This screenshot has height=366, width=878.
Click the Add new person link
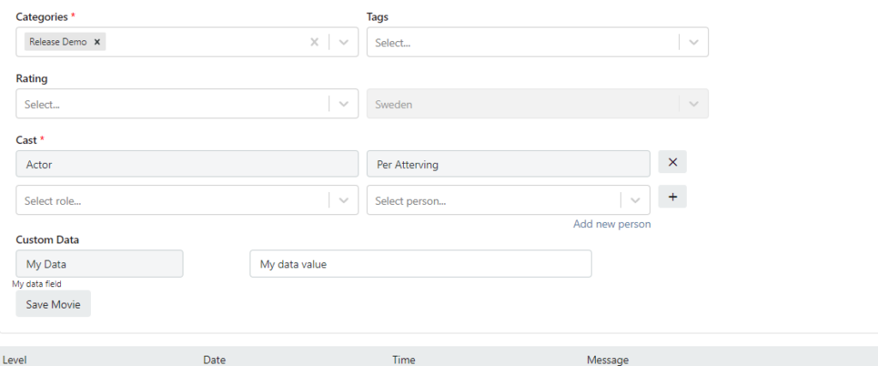click(611, 224)
